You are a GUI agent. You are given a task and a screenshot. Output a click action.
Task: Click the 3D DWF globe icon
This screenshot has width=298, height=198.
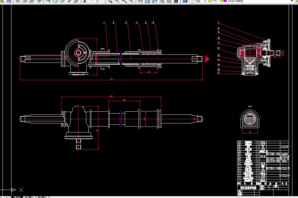pos(39,1)
